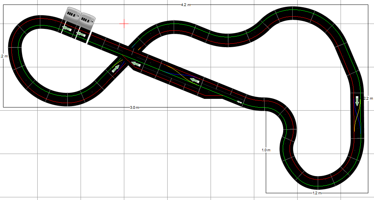Select the up-right diagonal arrow near the crossover
Screen dimensions: 374x200
116,68
